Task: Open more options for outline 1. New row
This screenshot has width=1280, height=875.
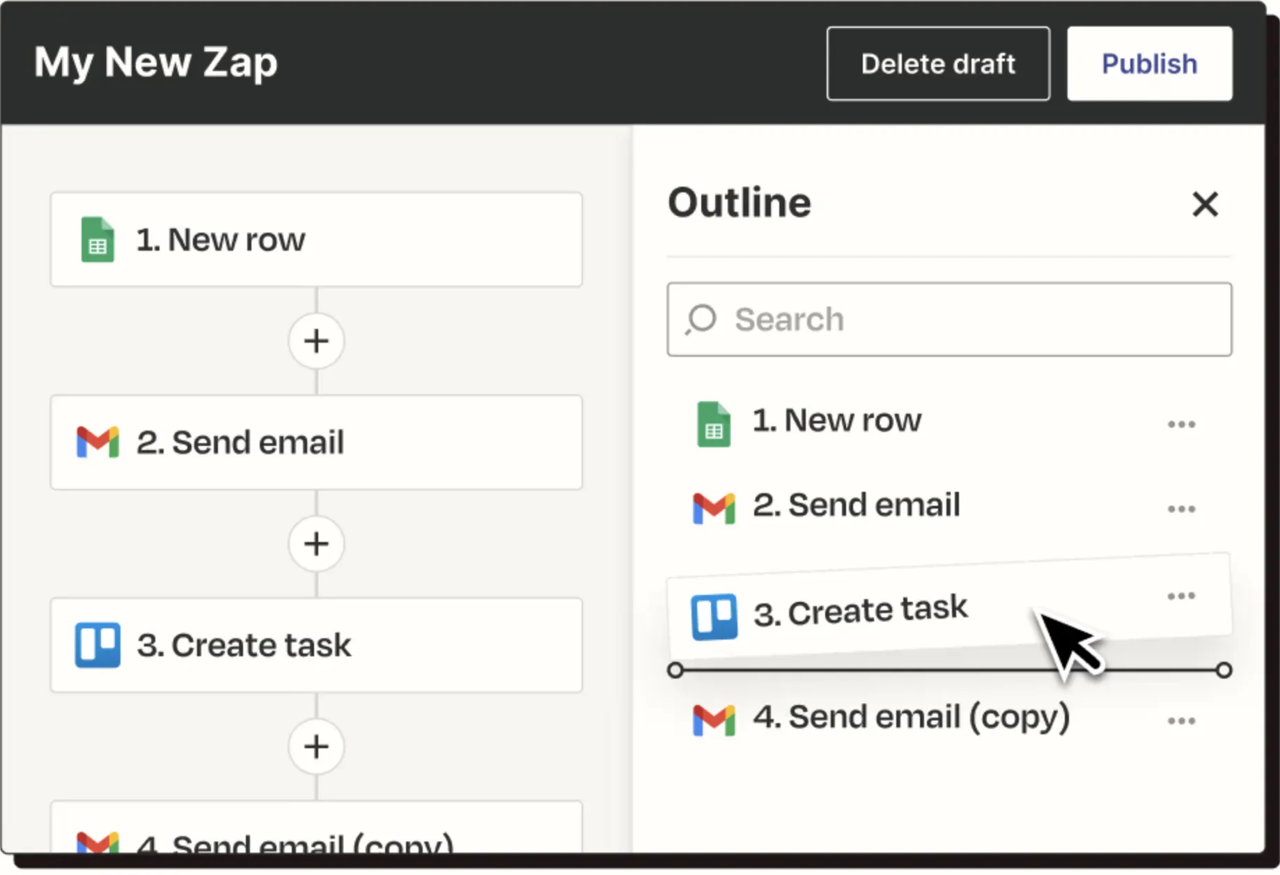Action: click(x=1181, y=424)
